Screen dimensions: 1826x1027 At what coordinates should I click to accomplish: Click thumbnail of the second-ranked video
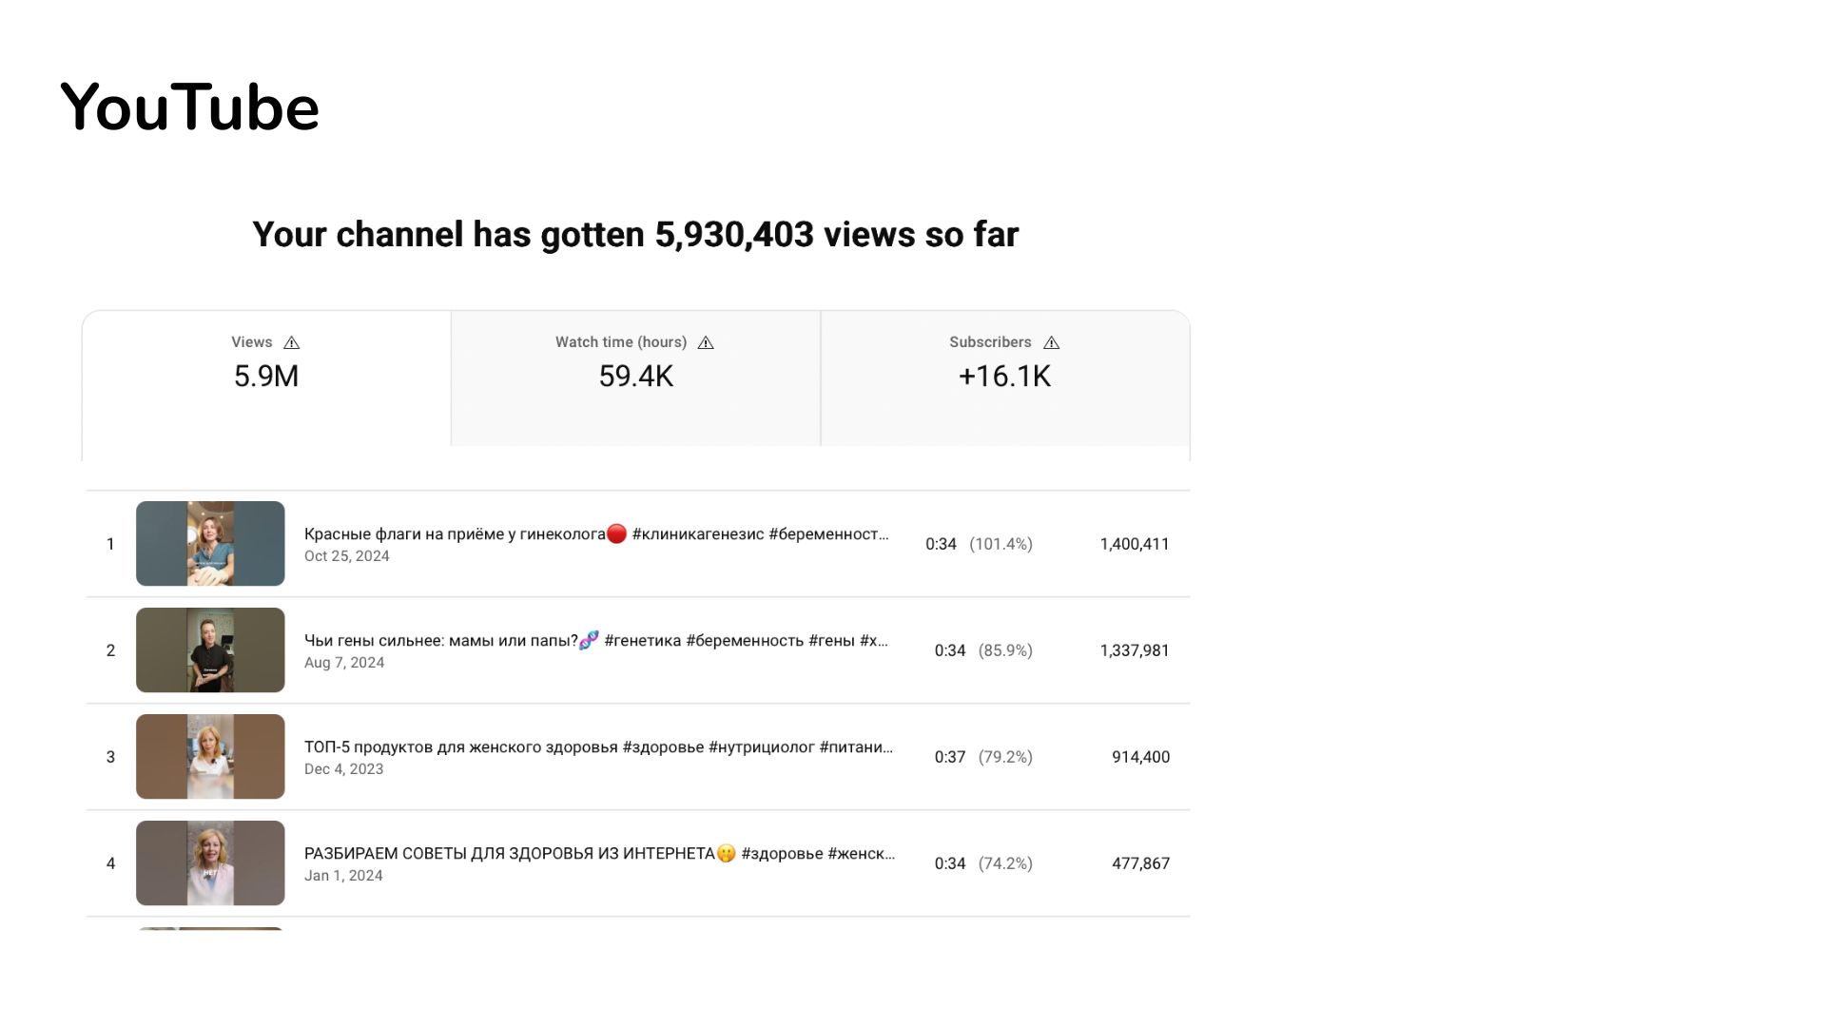(x=210, y=650)
